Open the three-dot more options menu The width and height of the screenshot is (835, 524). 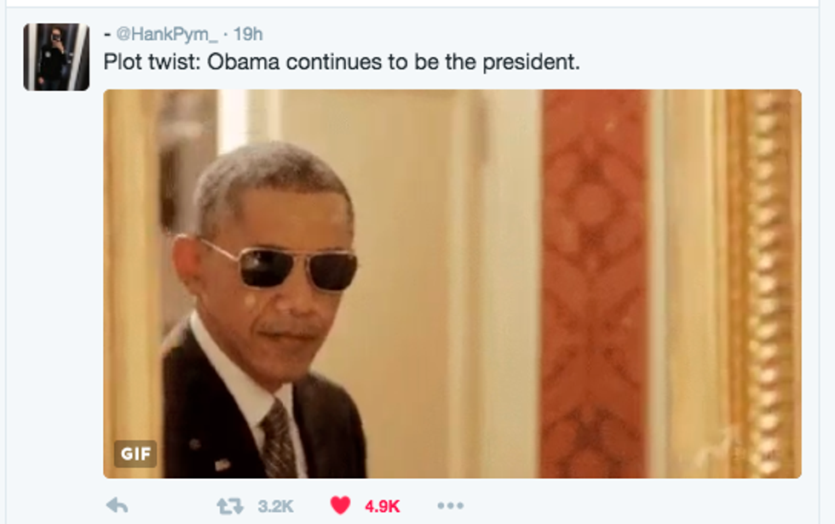(x=451, y=505)
